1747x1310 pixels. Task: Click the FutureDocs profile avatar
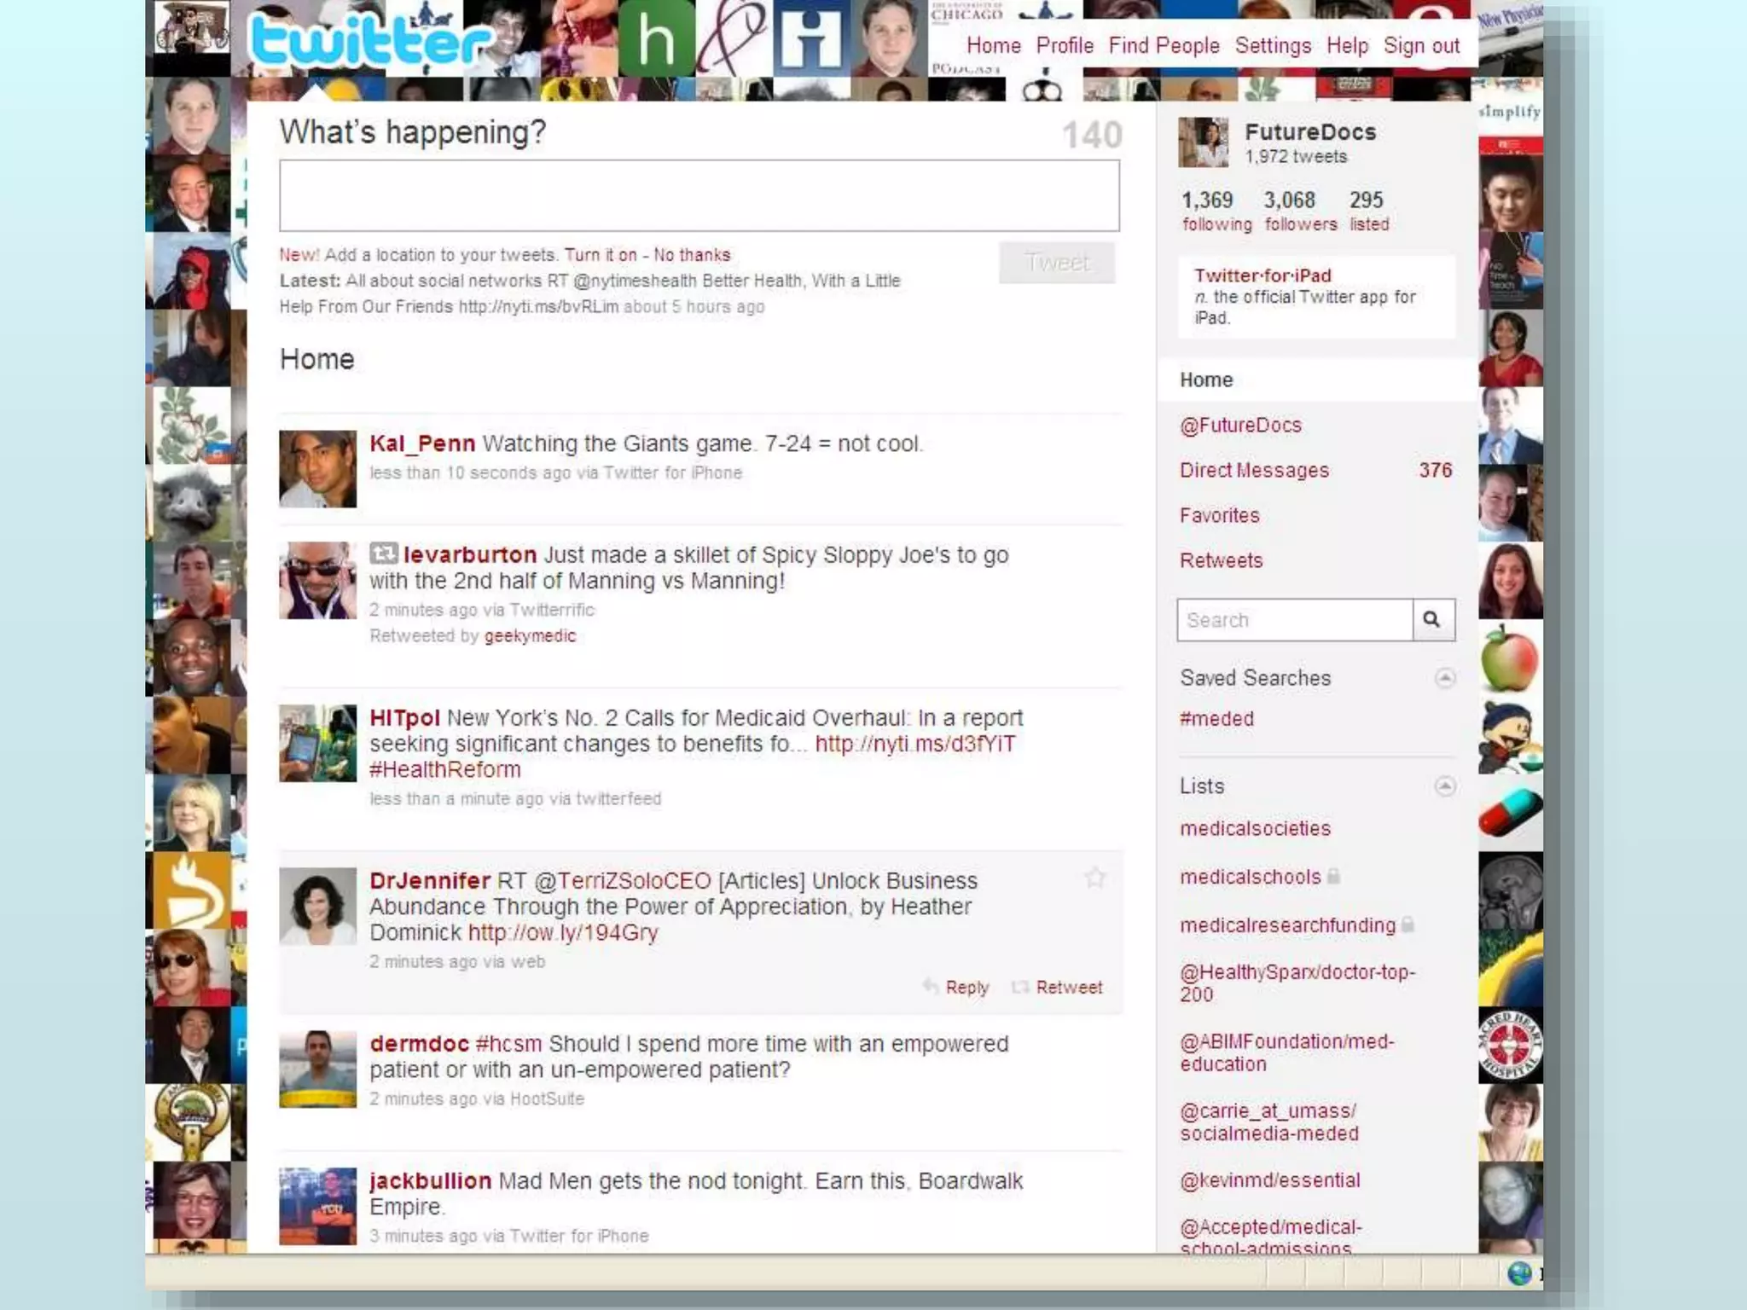coord(1203,142)
